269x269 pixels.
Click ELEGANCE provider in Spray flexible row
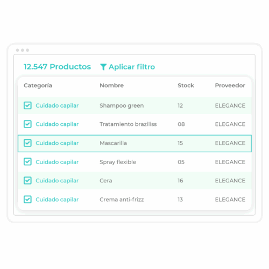pos(230,162)
